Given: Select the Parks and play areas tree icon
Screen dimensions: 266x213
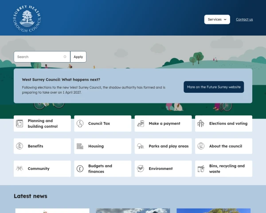Looking at the screenshot, I should (141, 146).
